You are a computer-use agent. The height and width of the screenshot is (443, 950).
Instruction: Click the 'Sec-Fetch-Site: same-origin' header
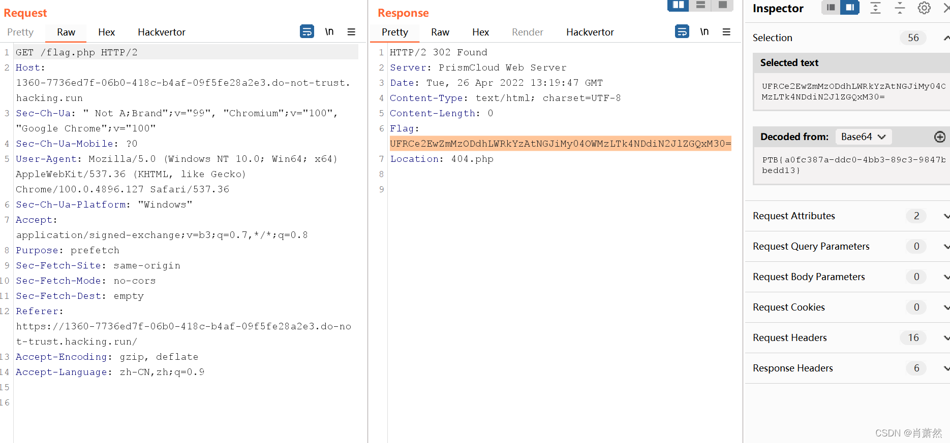tap(98, 265)
